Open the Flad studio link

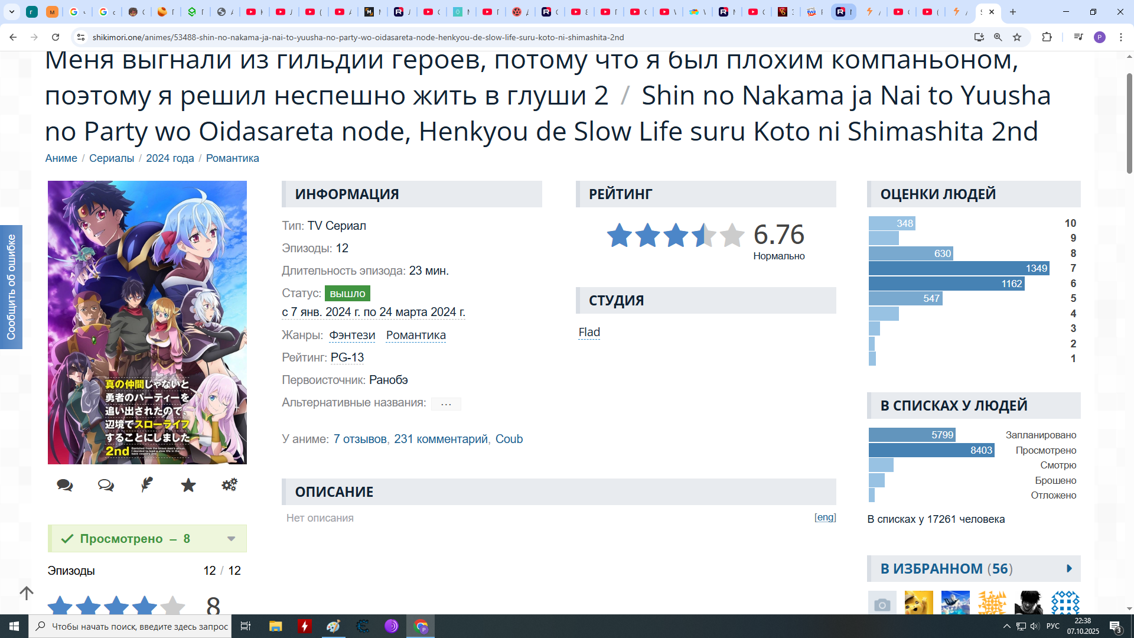[x=589, y=333]
